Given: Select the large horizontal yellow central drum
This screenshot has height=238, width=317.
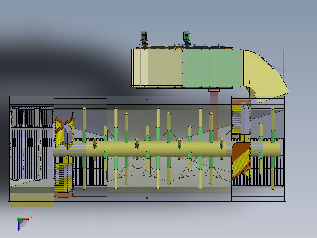Looking at the screenshot, I should pyautogui.click(x=156, y=149).
